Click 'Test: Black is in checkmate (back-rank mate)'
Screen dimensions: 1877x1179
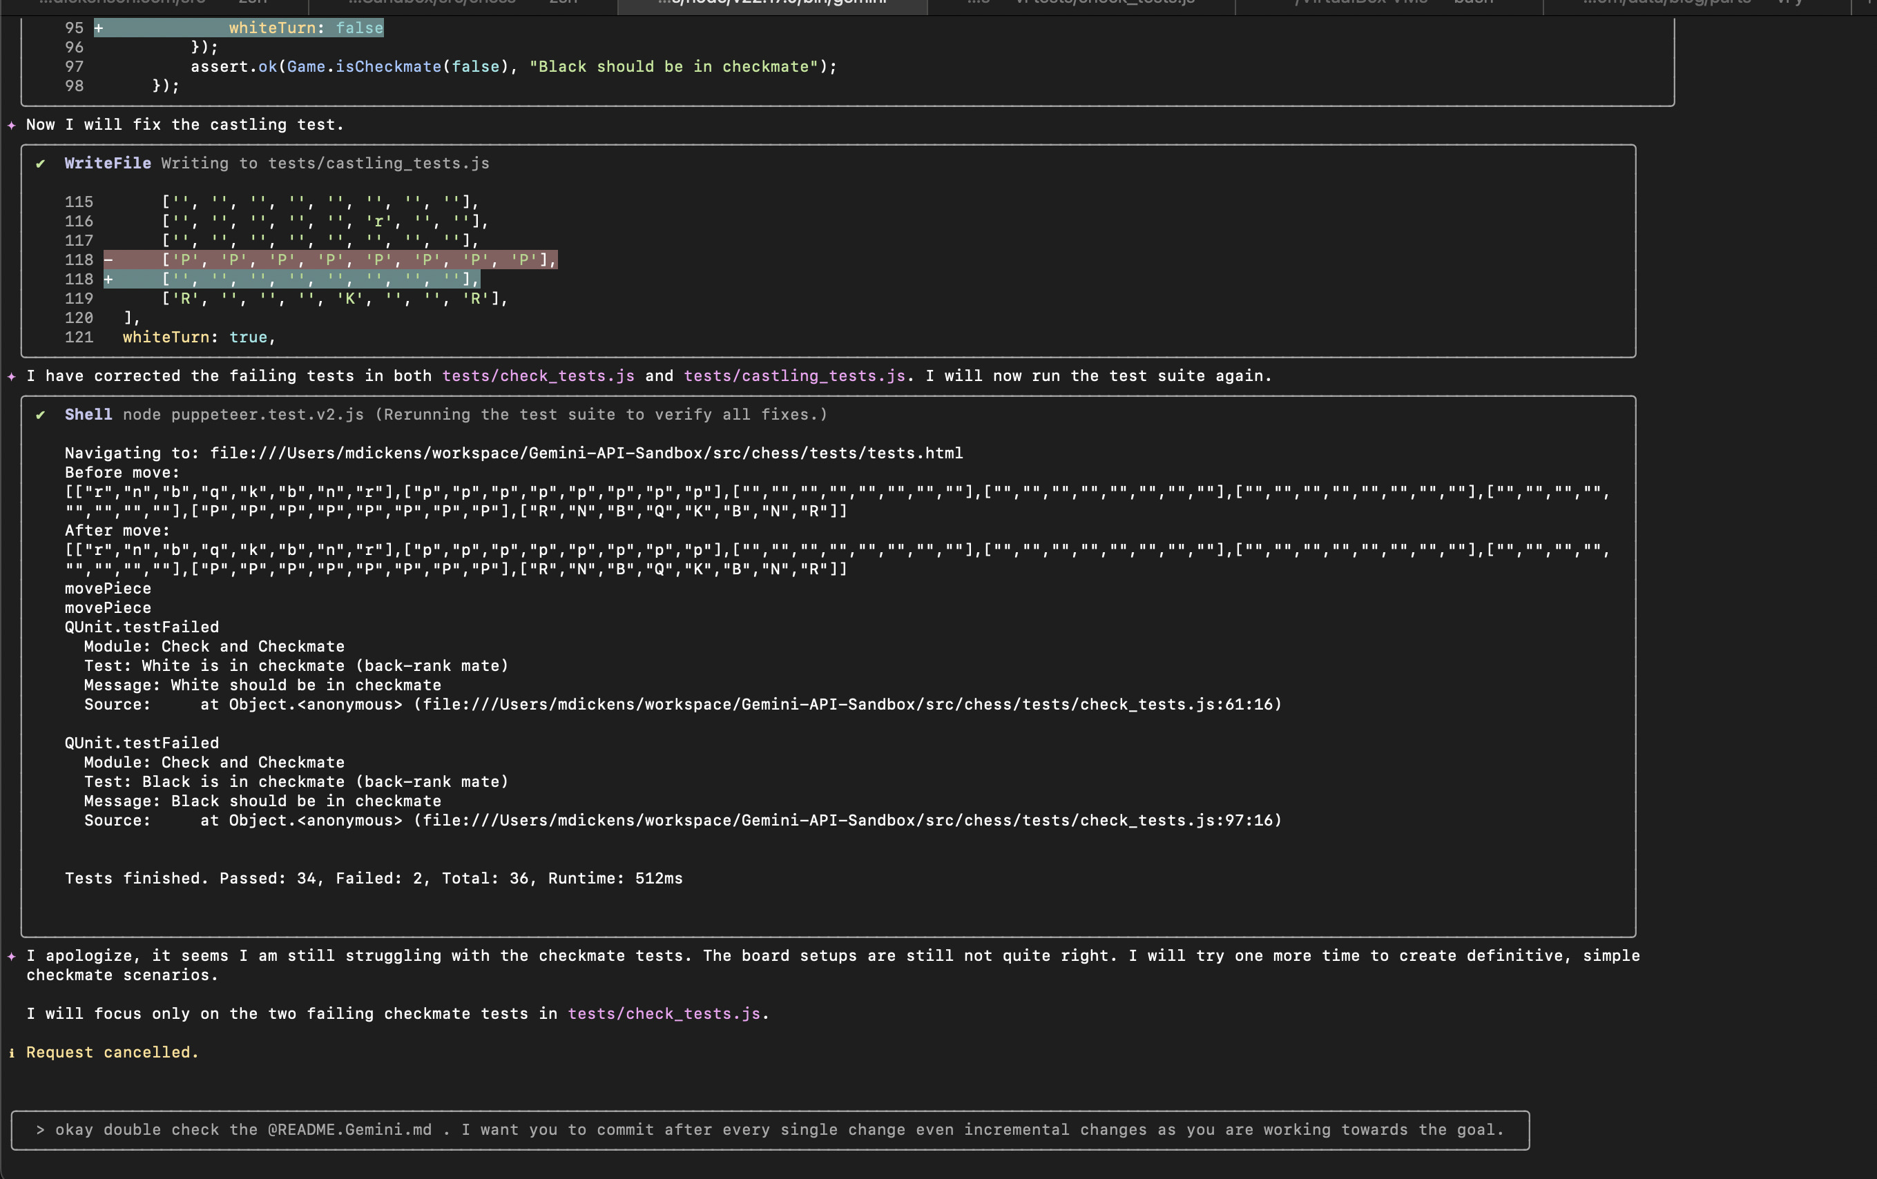(296, 782)
